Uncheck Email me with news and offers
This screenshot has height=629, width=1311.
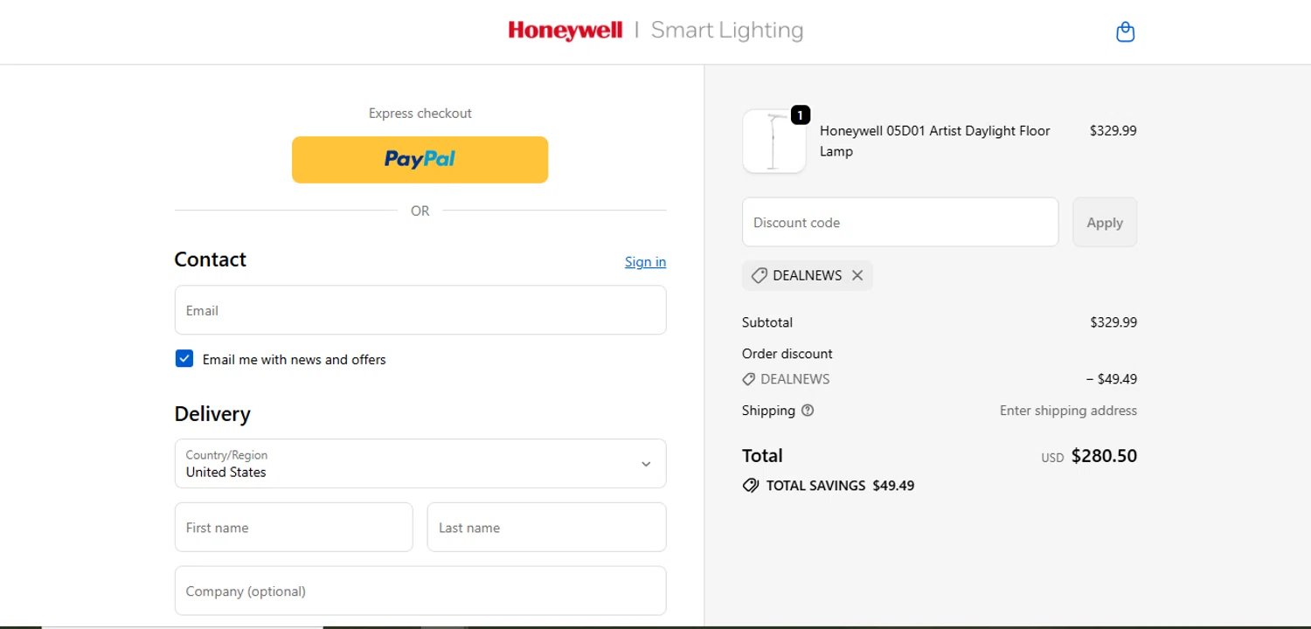point(184,359)
